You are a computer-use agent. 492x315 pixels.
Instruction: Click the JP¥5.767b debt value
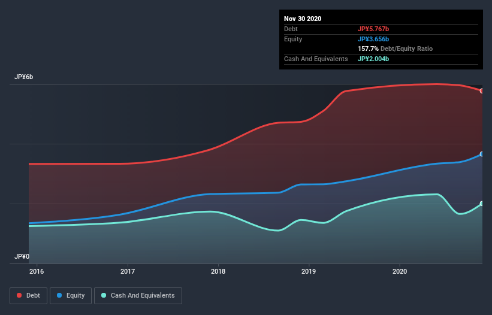pos(373,29)
